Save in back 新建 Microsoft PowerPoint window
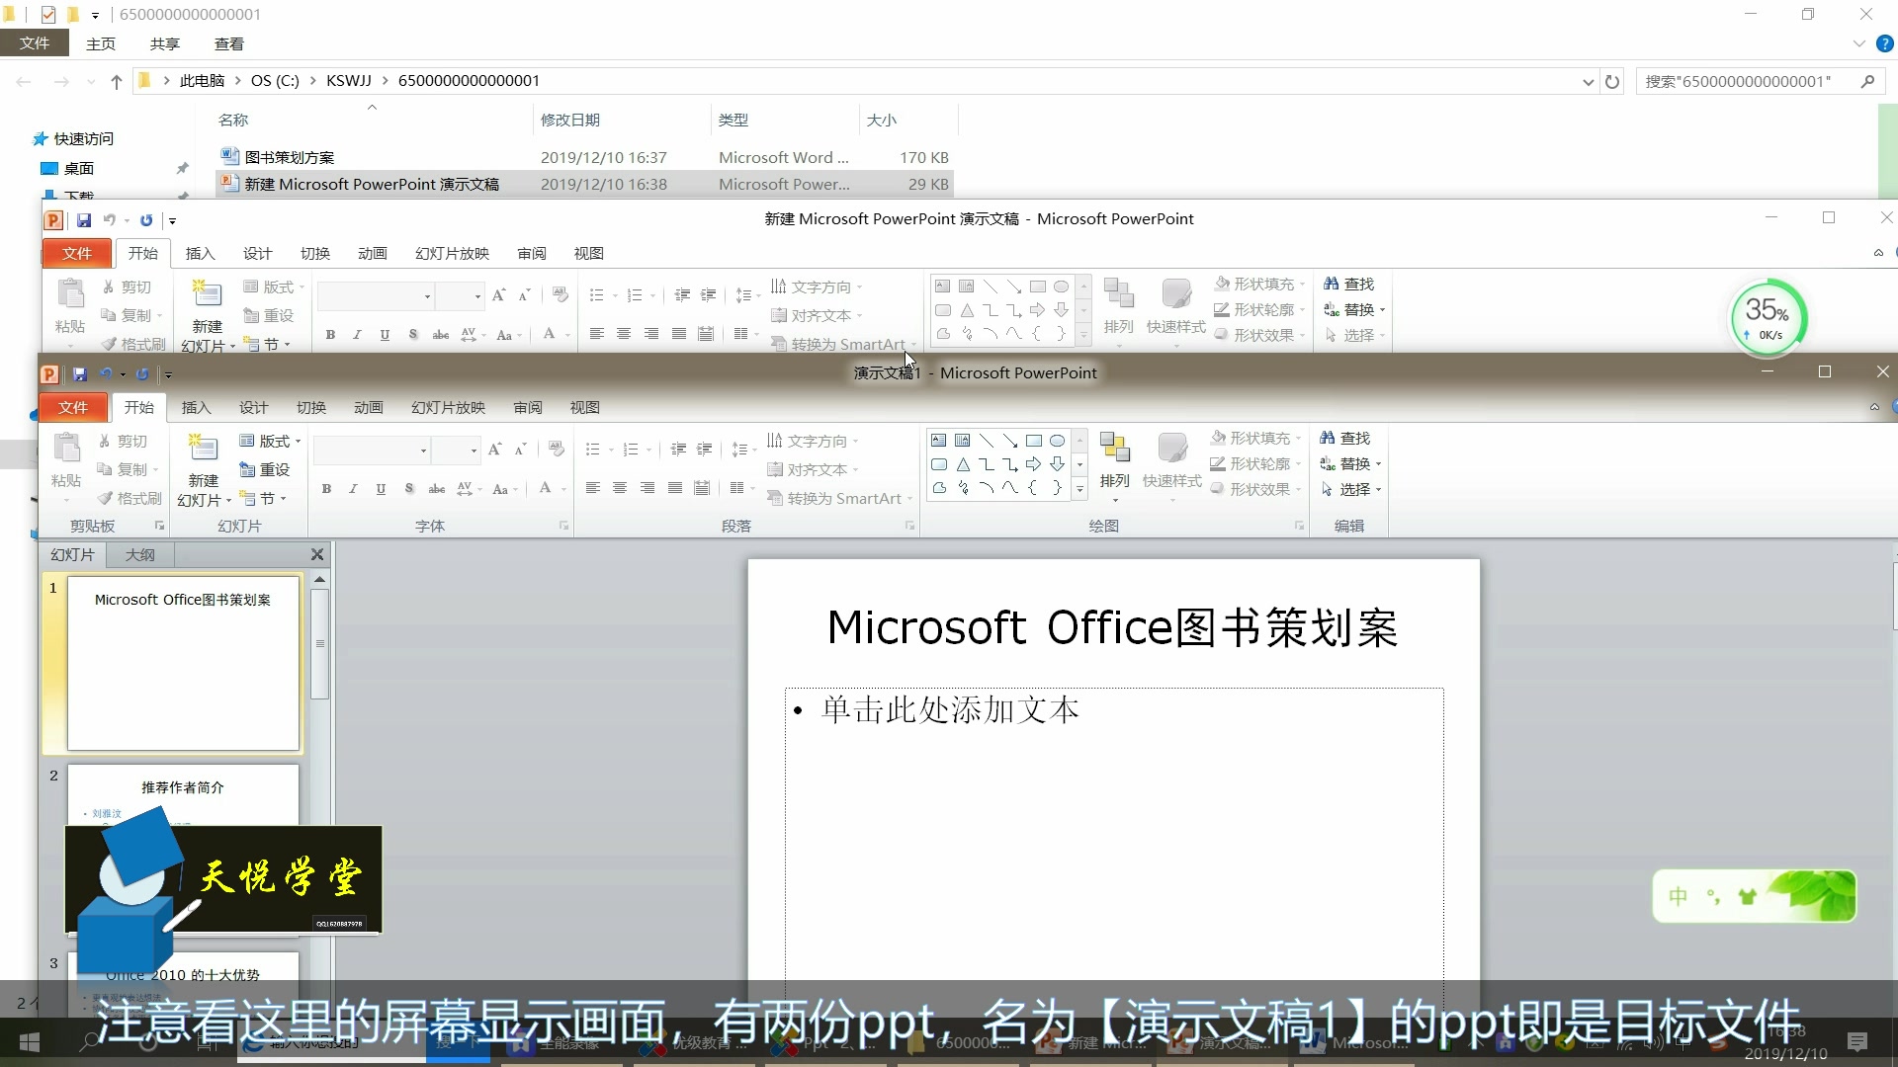 point(83,220)
